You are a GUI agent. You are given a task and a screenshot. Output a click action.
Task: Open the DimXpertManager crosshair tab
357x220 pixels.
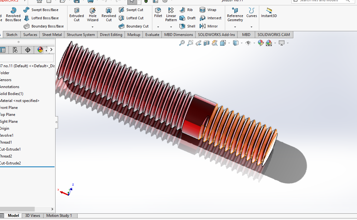tap(27, 50)
